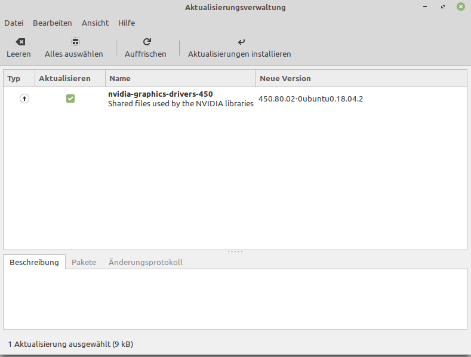Select the nvidia-graphics-drivers-450 package name

[x=161, y=94]
